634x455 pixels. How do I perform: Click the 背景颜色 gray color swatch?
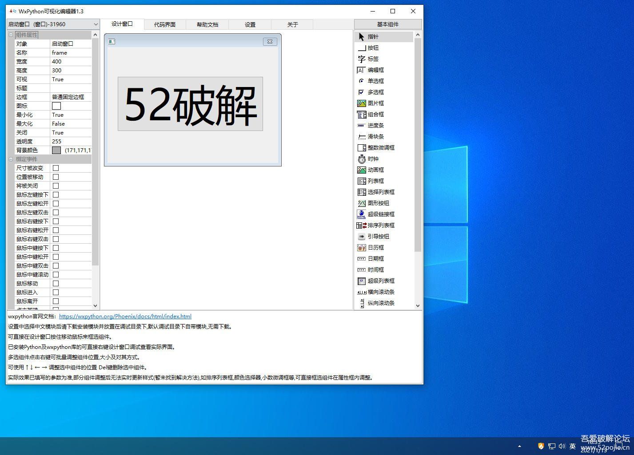[x=56, y=150]
